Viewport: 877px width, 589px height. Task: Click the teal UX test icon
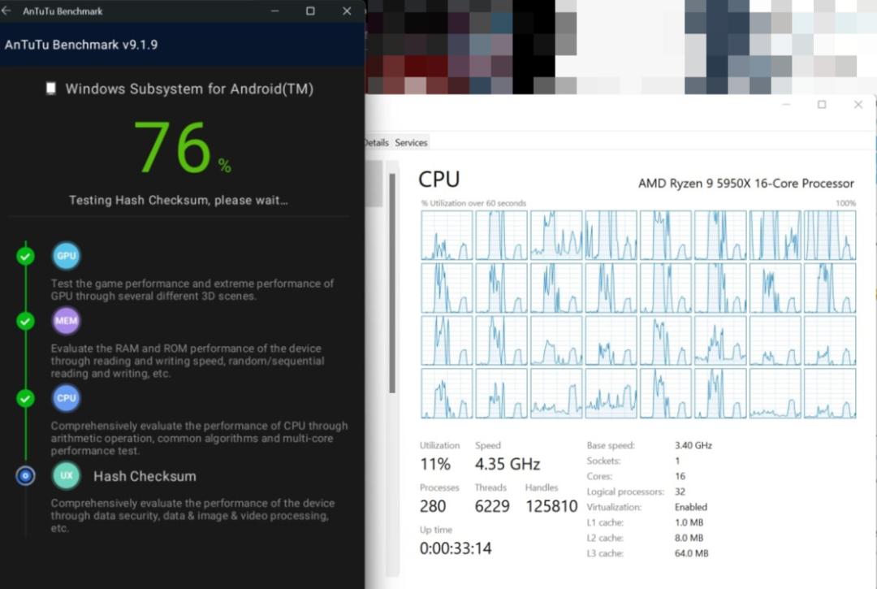(66, 475)
